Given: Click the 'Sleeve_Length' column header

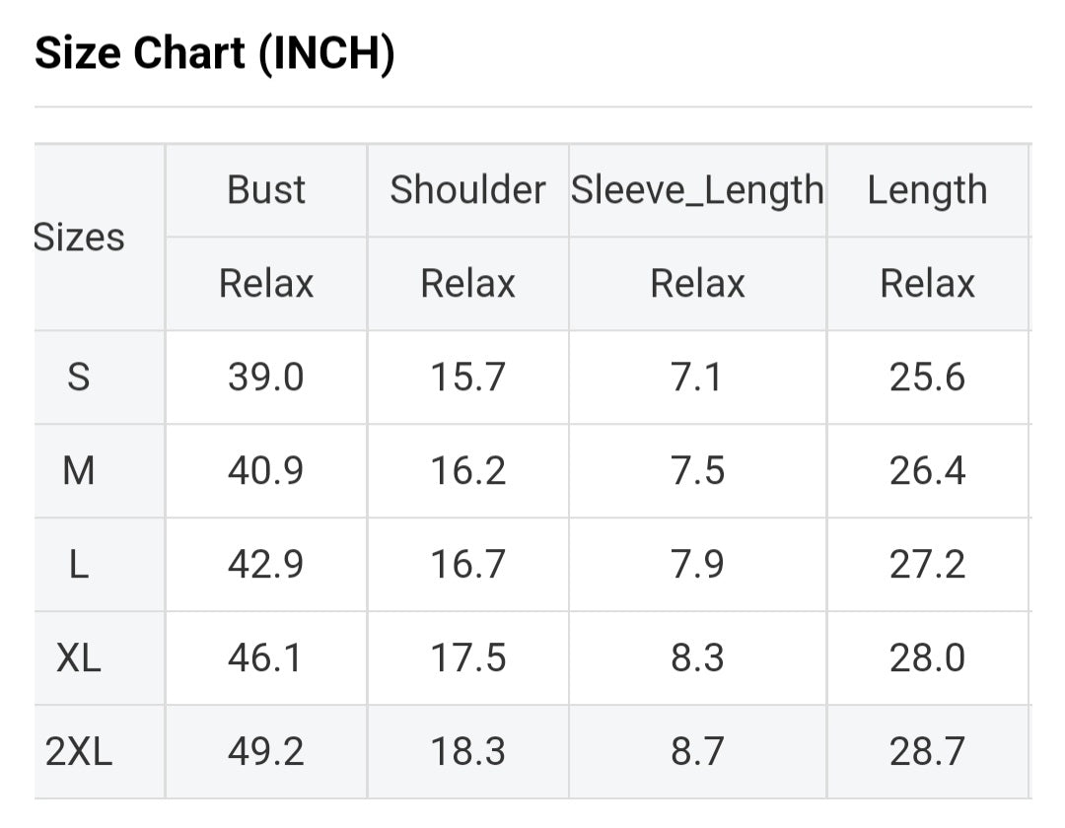Looking at the screenshot, I should point(697,189).
